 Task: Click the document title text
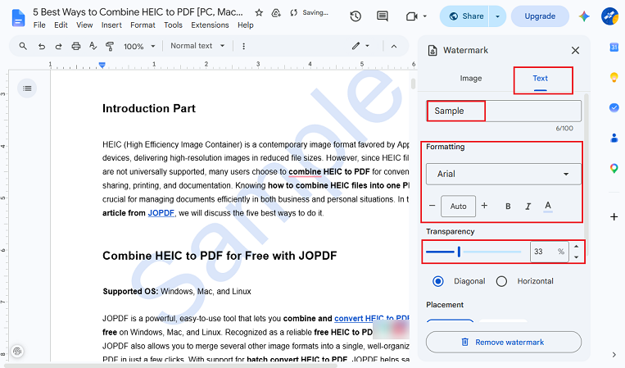pos(138,12)
